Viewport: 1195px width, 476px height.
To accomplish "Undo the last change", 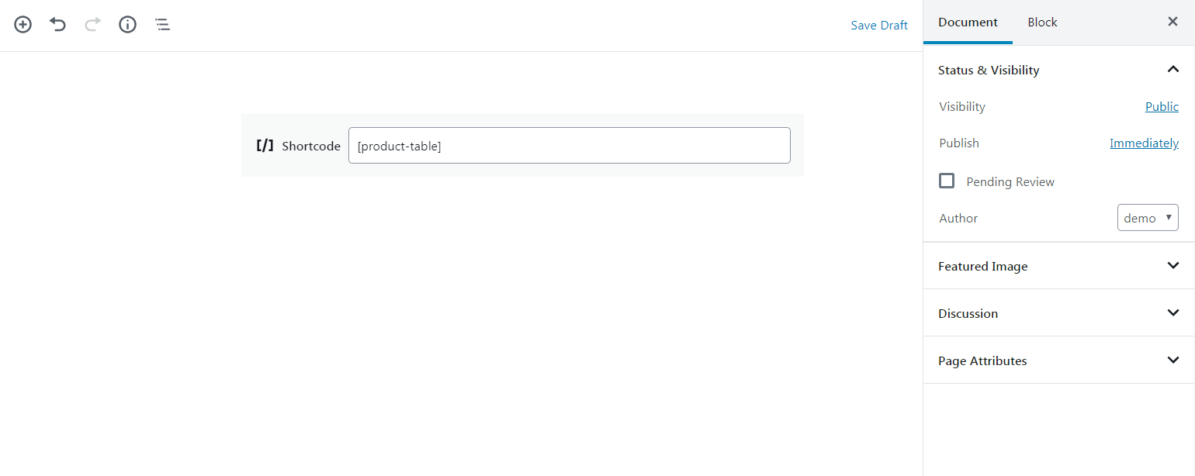I will (x=57, y=24).
